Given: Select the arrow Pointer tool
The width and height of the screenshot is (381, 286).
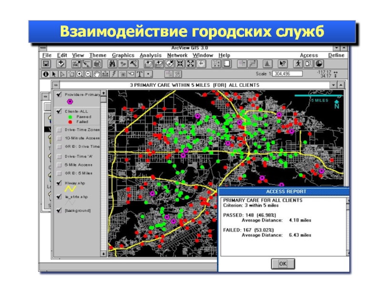Looking at the screenshot, I should coord(54,74).
